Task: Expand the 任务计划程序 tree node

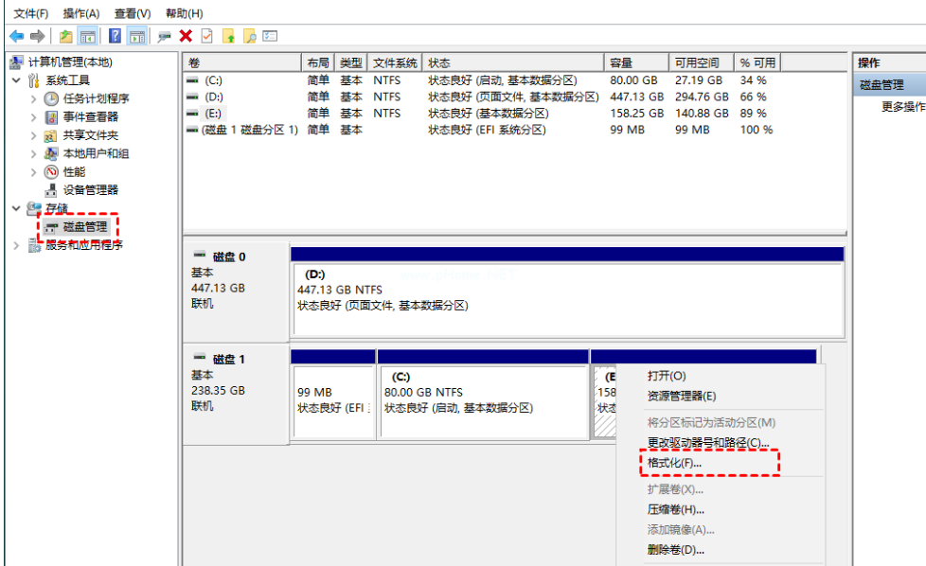Action: point(35,98)
